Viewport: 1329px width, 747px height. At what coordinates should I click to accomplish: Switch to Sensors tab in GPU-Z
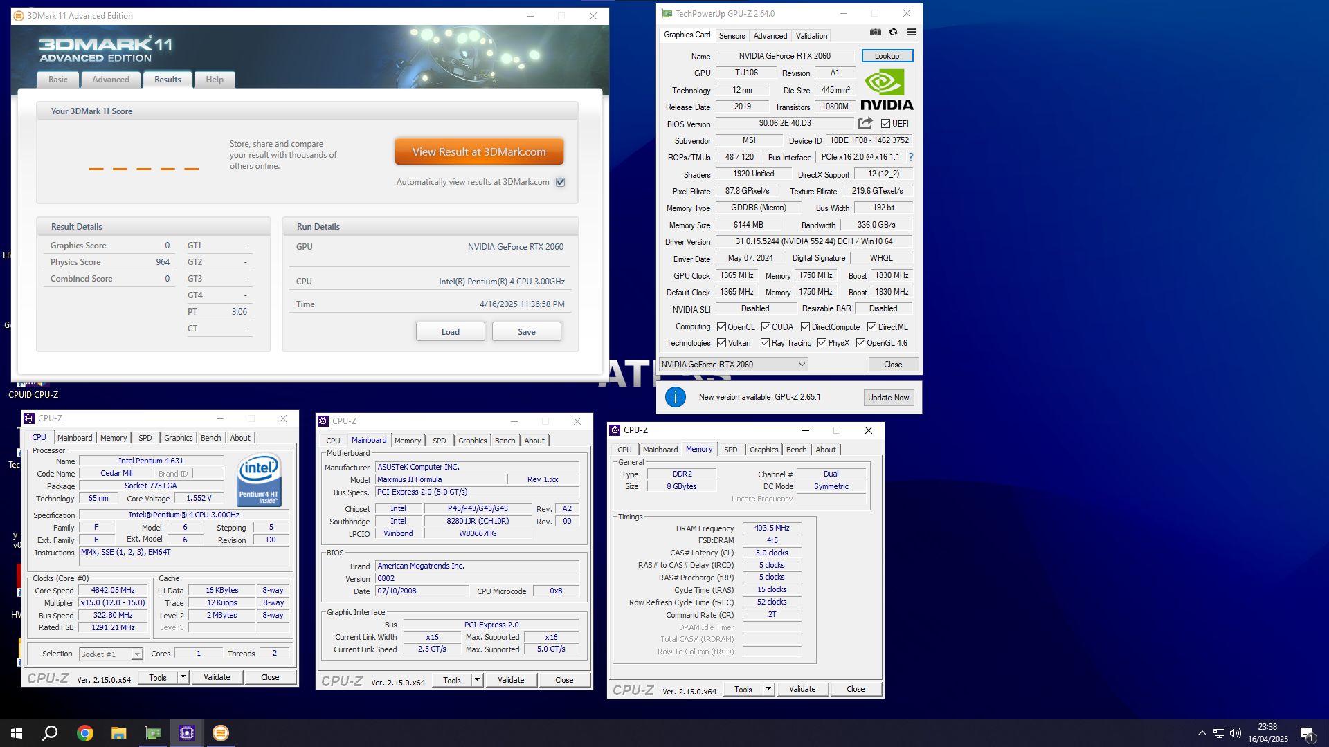(732, 36)
